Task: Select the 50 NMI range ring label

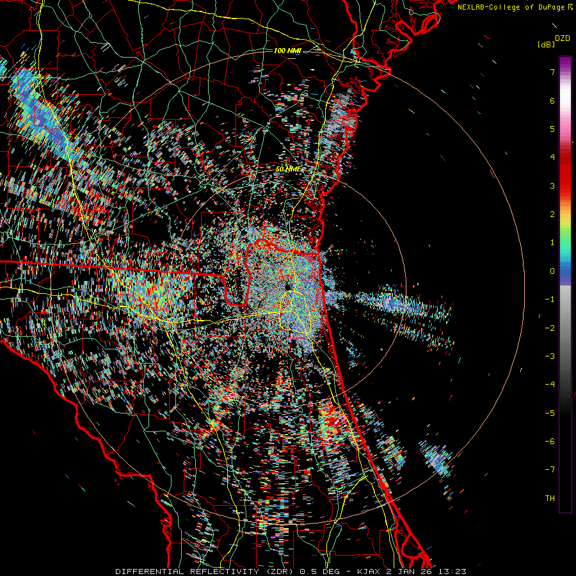Action: click(x=287, y=170)
